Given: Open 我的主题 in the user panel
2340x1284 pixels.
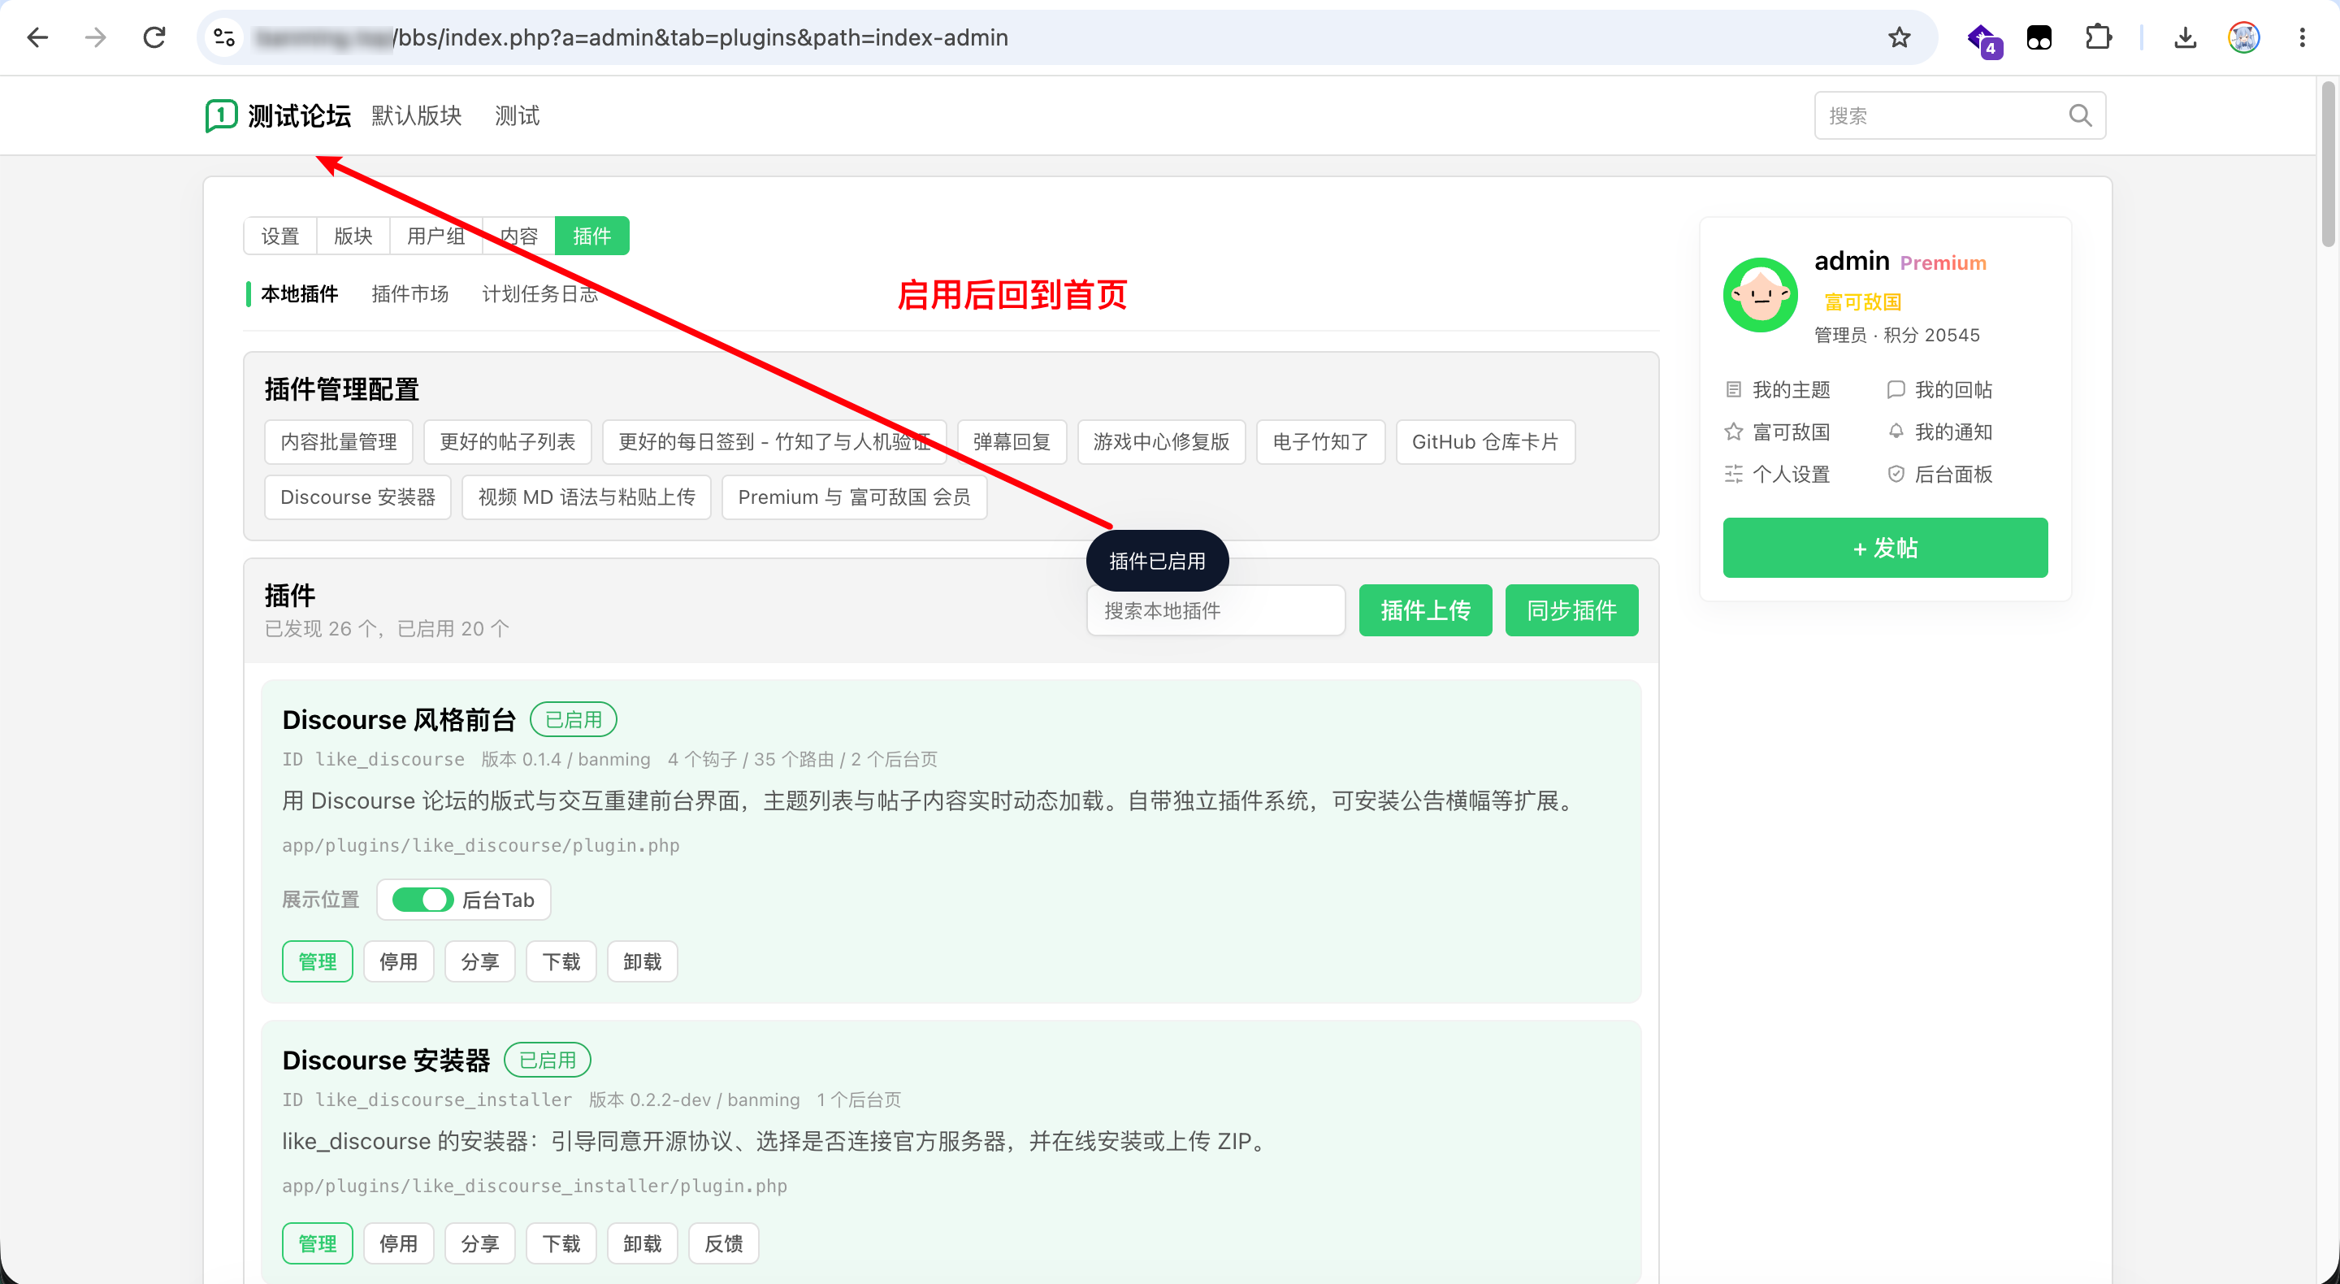Looking at the screenshot, I should pos(1778,390).
